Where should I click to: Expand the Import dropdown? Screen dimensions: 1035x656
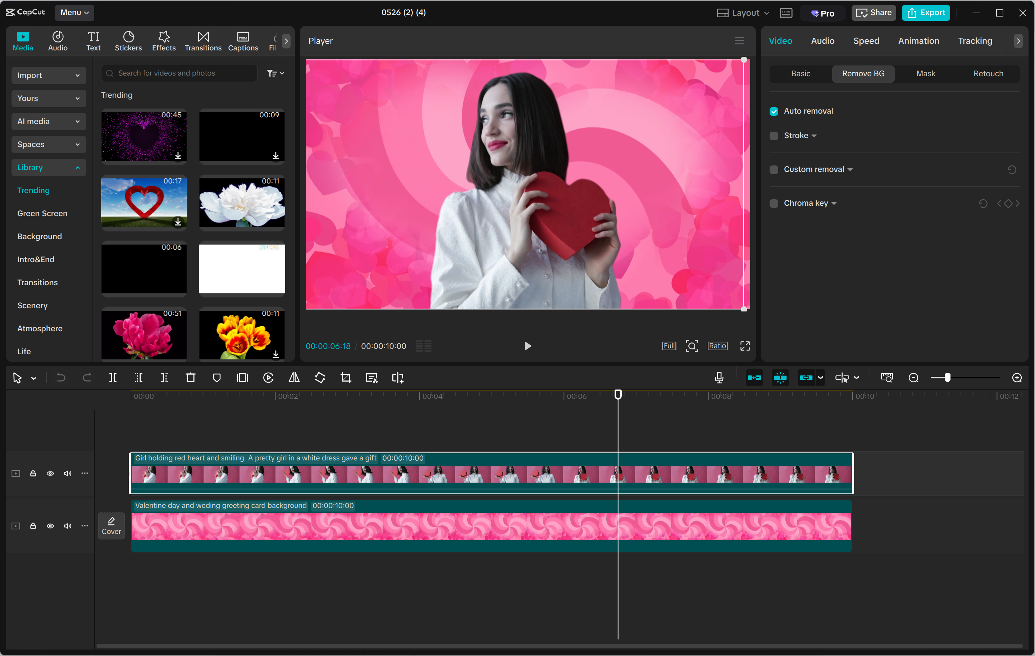point(48,75)
